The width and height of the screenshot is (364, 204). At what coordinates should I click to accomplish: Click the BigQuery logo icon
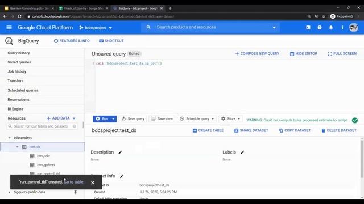(9, 41)
